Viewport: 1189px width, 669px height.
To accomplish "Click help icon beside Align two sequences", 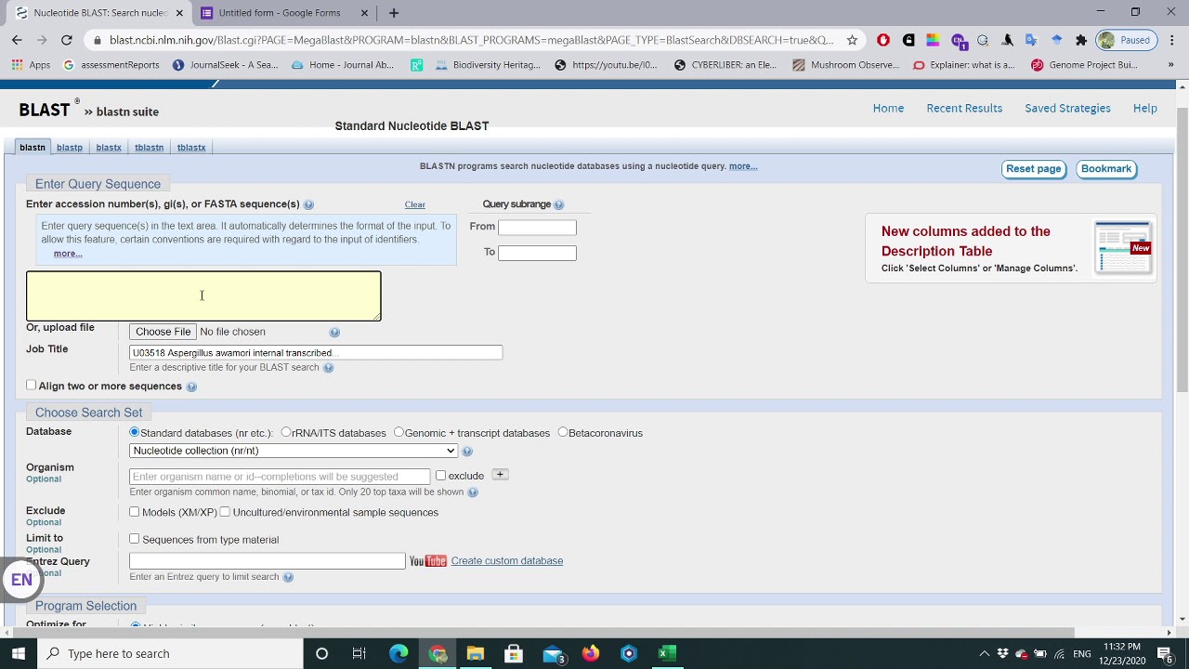I will (x=191, y=387).
